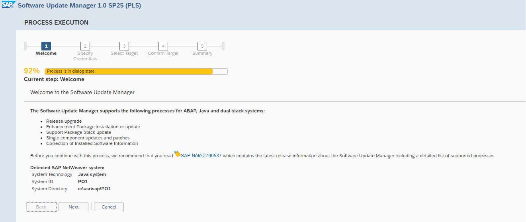
Task: Click the System Directory path c:\usr\sap\PO1
Action: point(94,189)
